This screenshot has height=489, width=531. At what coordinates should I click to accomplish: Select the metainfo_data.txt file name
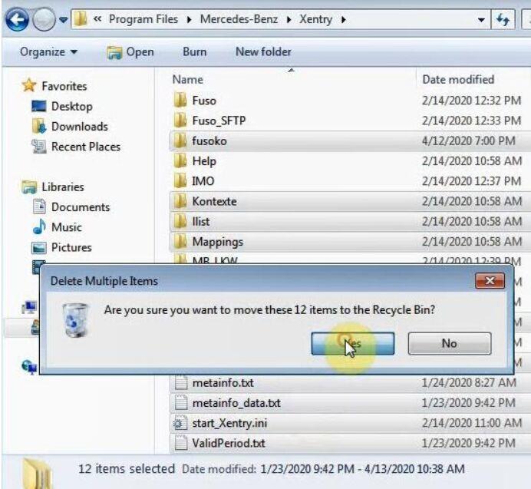[236, 403]
